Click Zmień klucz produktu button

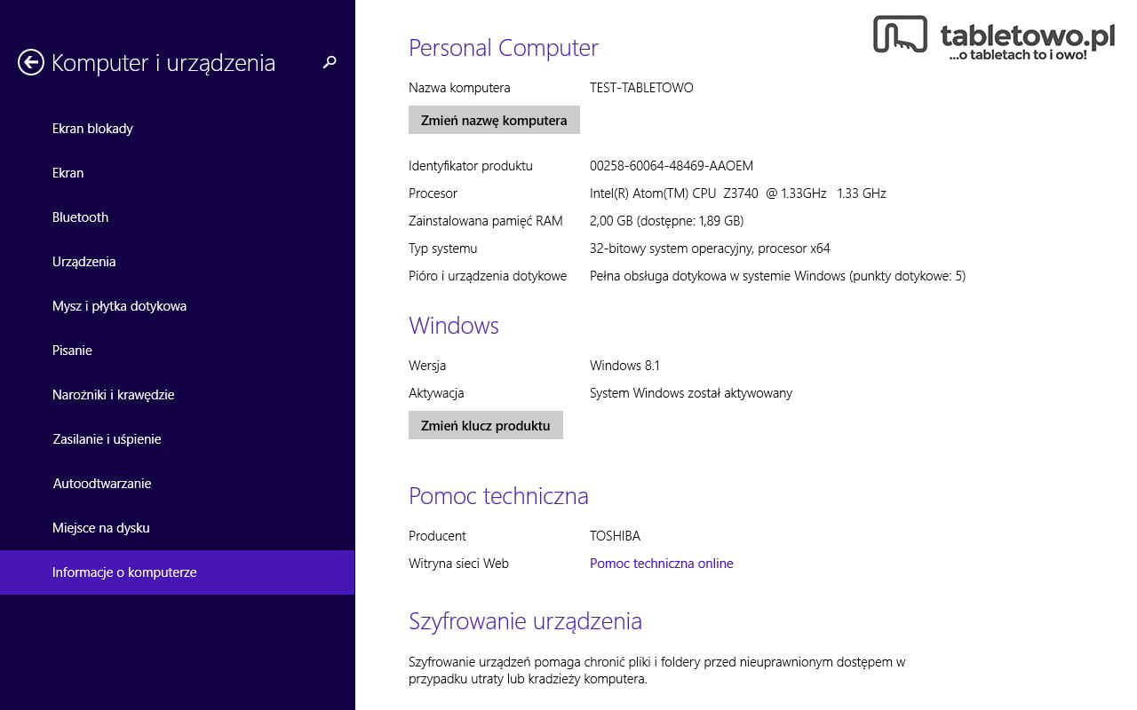[486, 425]
